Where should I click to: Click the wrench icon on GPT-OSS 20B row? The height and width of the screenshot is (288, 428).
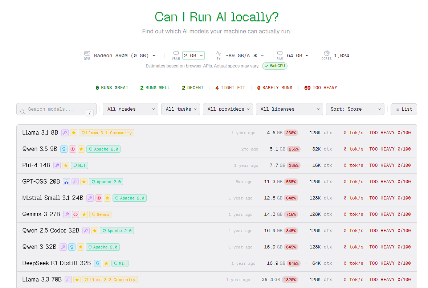(x=75, y=182)
